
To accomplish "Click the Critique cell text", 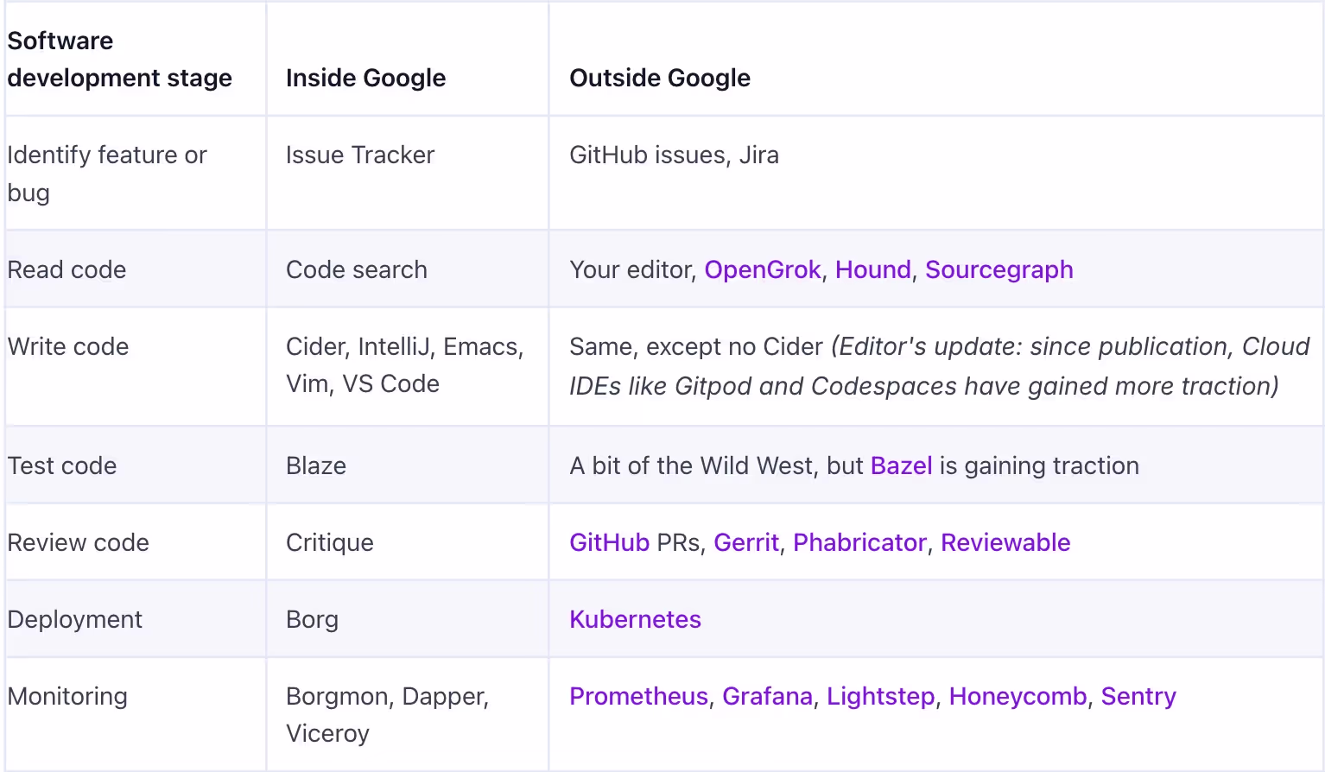I will click(330, 542).
